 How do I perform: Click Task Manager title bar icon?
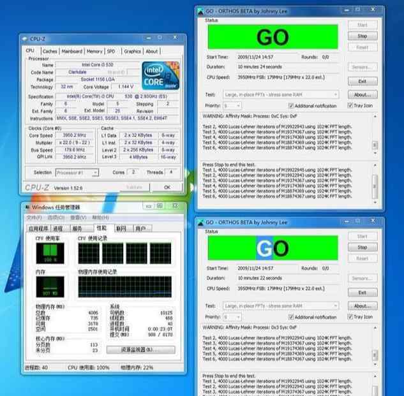pyautogui.click(x=27, y=207)
